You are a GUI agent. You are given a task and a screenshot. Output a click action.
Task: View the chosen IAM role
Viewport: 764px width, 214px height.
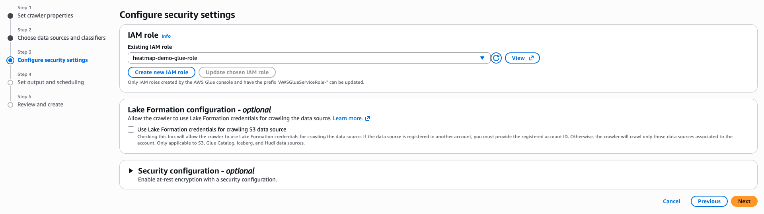(x=522, y=58)
